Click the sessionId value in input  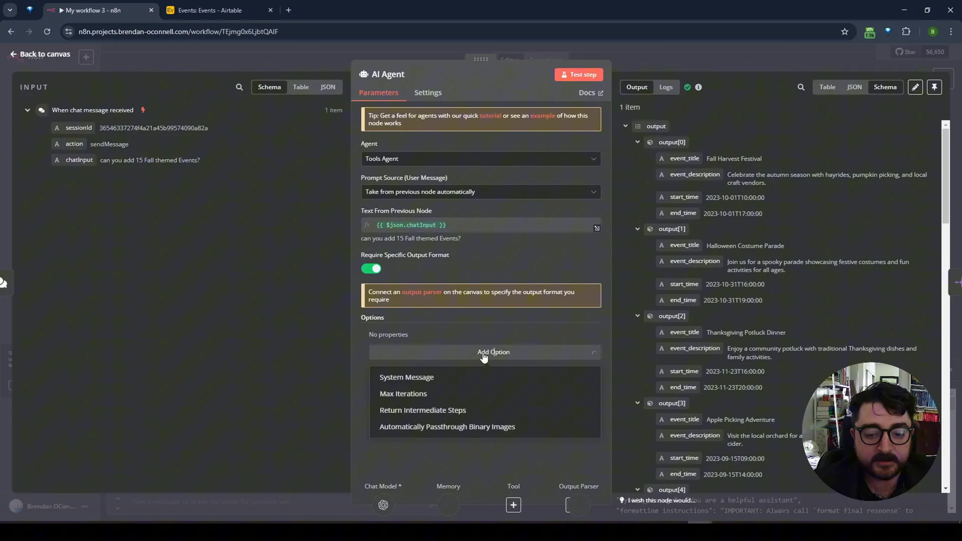(153, 128)
